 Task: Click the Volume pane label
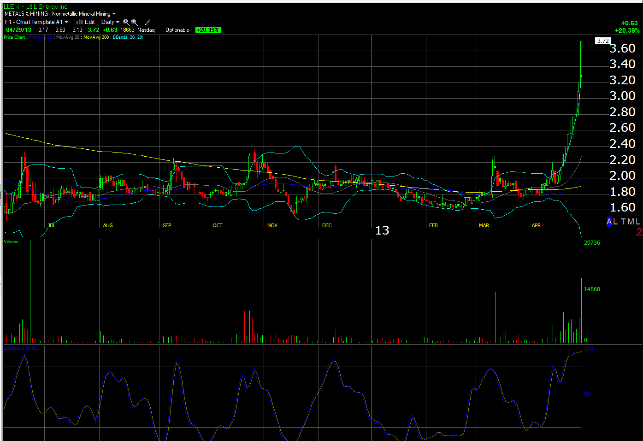(11, 241)
